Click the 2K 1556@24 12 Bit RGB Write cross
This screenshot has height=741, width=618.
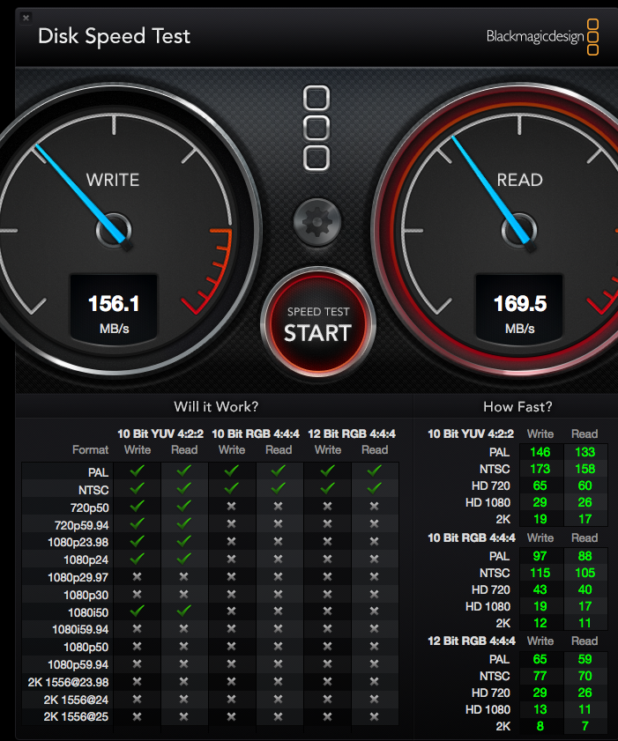point(327,699)
